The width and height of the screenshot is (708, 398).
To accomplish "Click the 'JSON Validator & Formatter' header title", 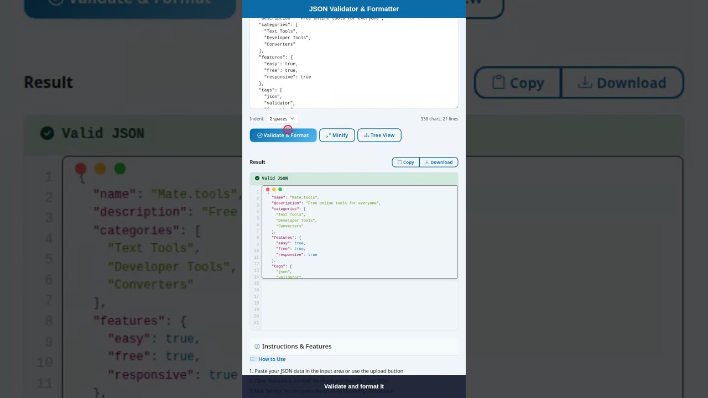I will [354, 9].
